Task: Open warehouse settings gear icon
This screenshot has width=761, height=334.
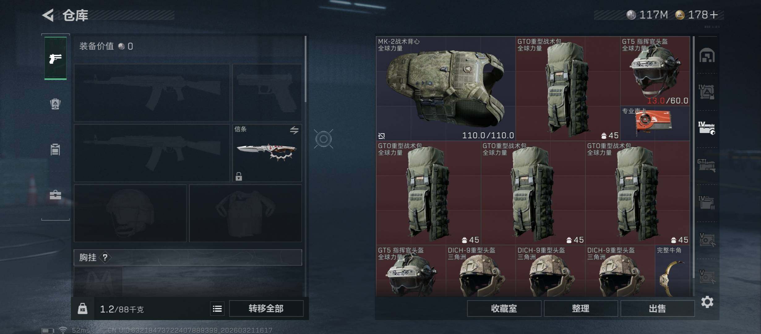Action: [x=707, y=302]
